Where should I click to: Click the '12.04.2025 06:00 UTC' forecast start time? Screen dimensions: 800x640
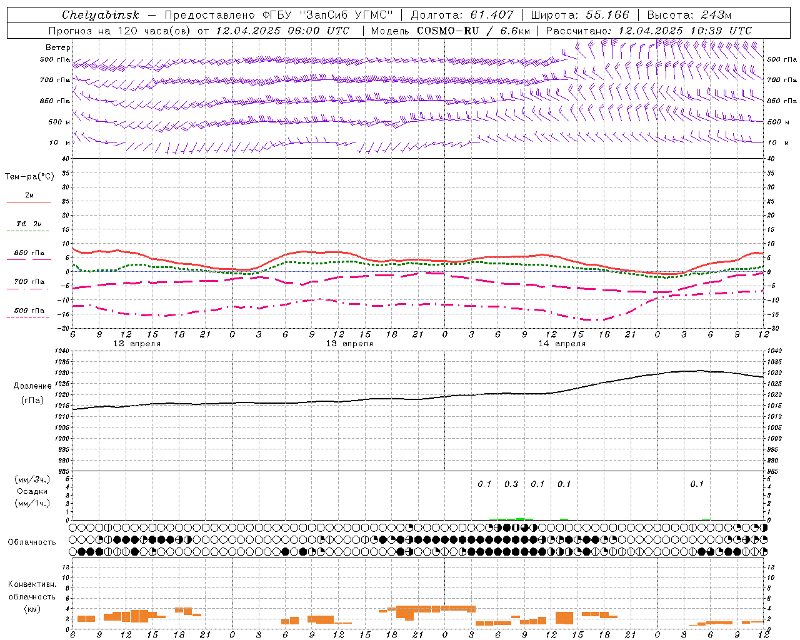[282, 31]
